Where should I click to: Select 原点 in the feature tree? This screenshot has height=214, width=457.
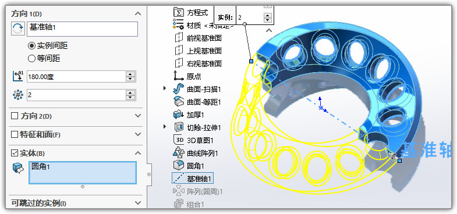pos(194,76)
